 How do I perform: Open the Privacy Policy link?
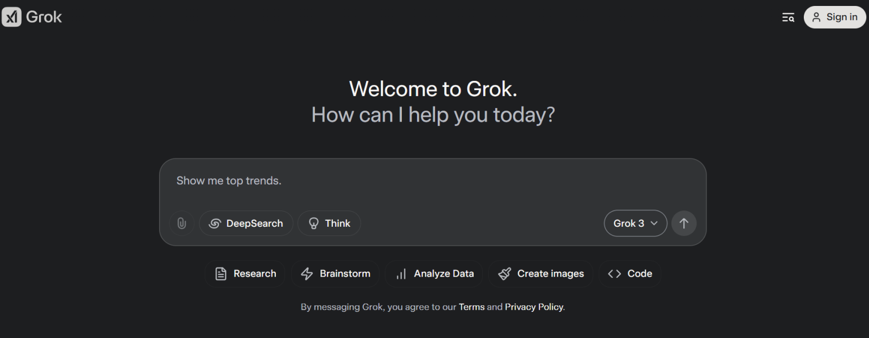(534, 307)
